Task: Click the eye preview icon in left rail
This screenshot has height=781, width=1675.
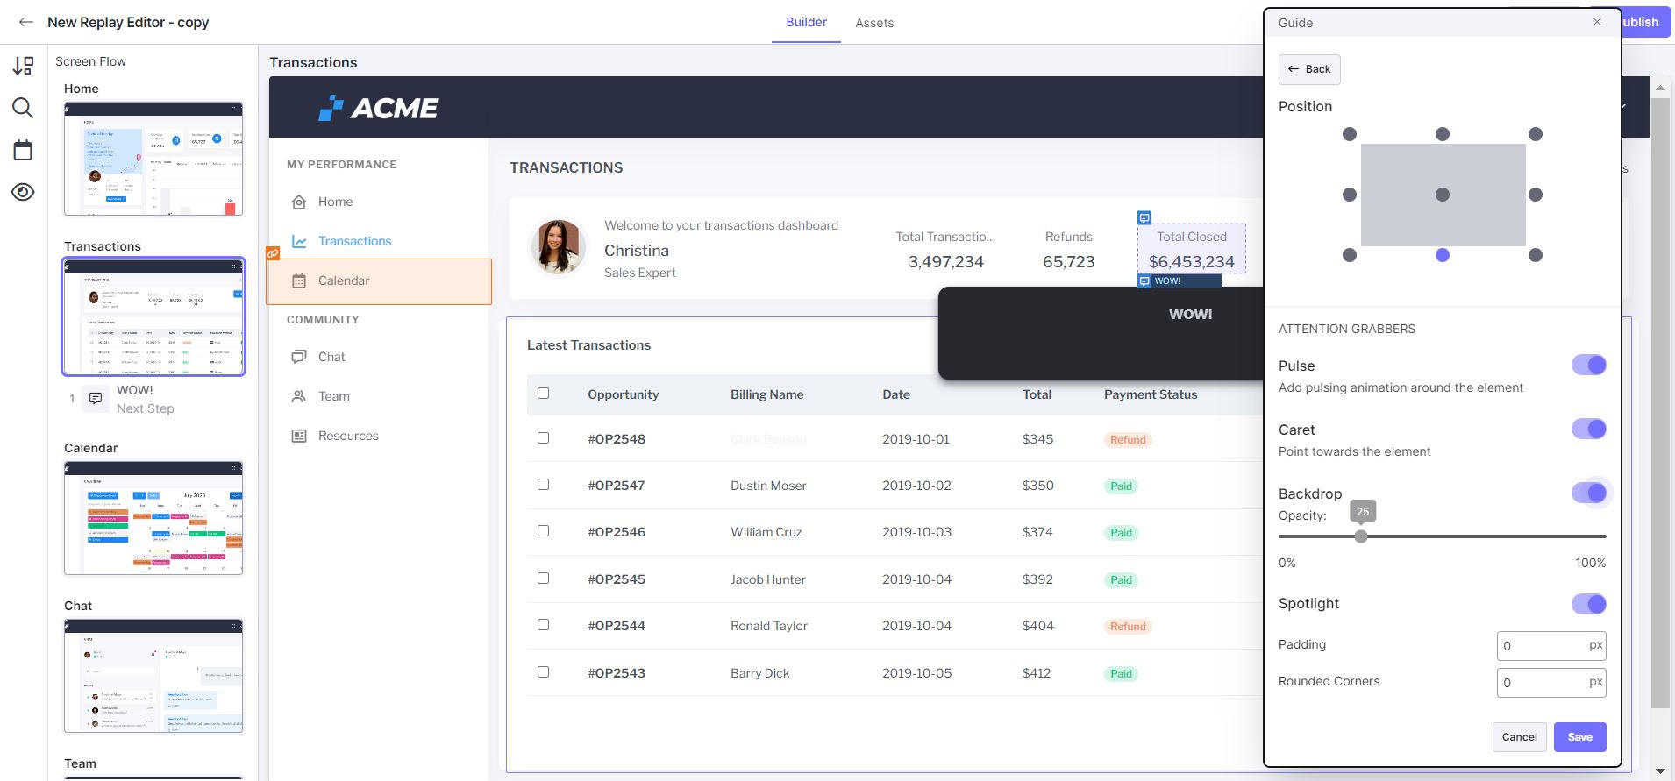Action: (23, 192)
